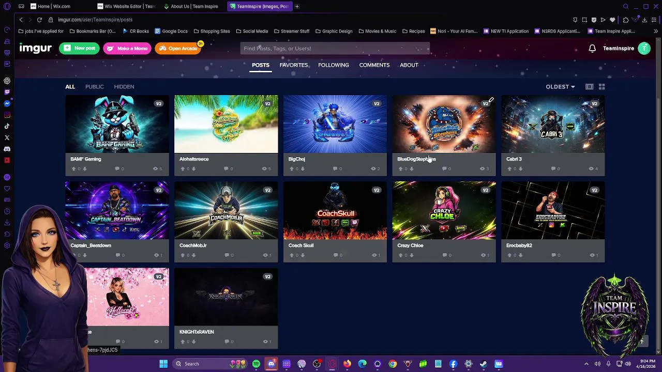662x372 pixels.
Task: Open Google Docs bookmark
Action: click(171, 31)
